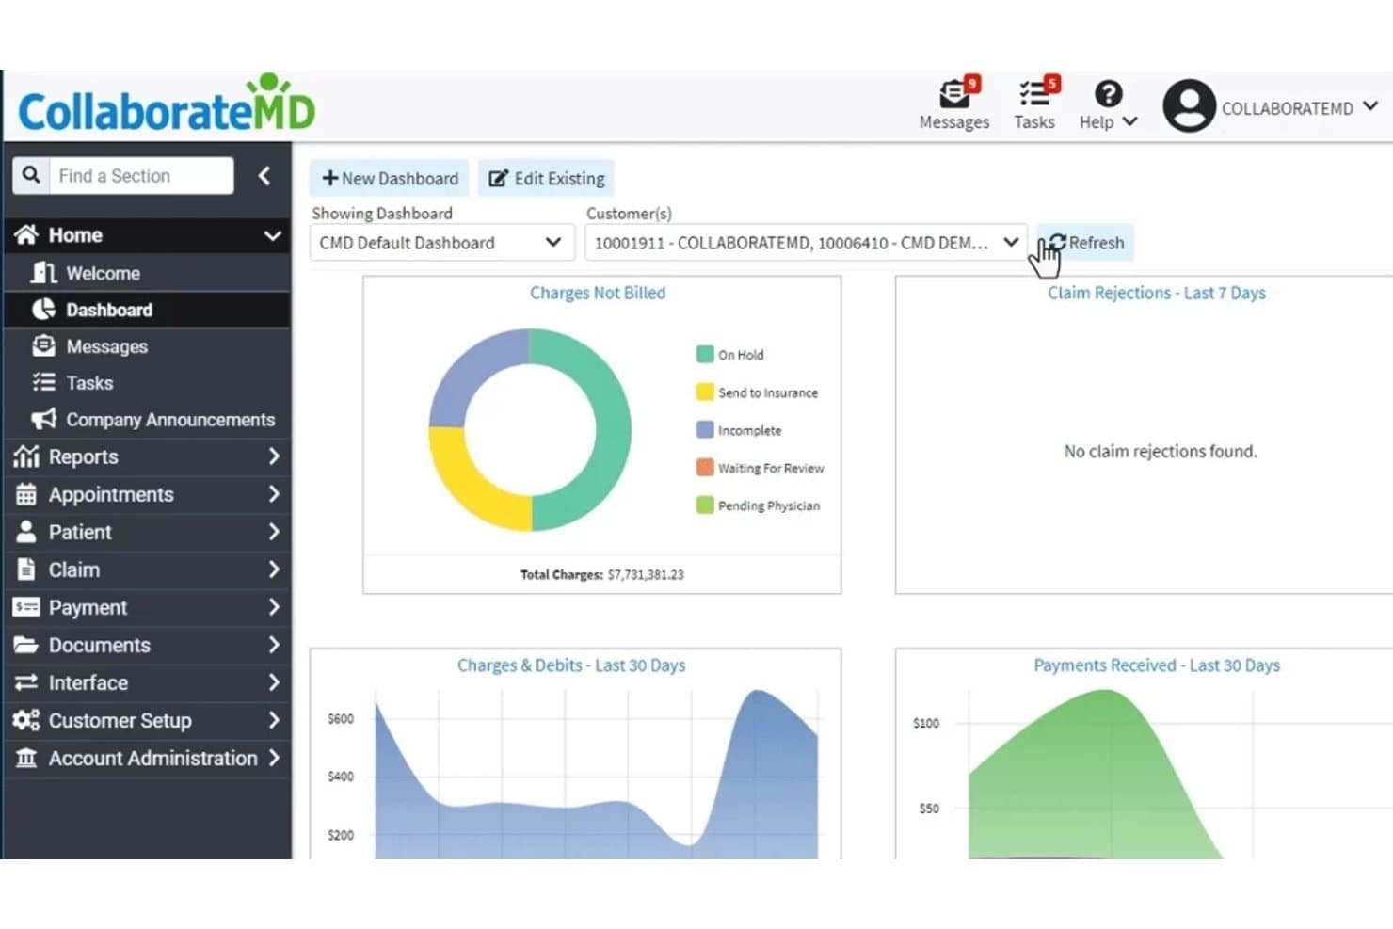Screen dimensions: 1393x929
Task: Toggle On Hold legend entry in chart
Action: (x=729, y=355)
